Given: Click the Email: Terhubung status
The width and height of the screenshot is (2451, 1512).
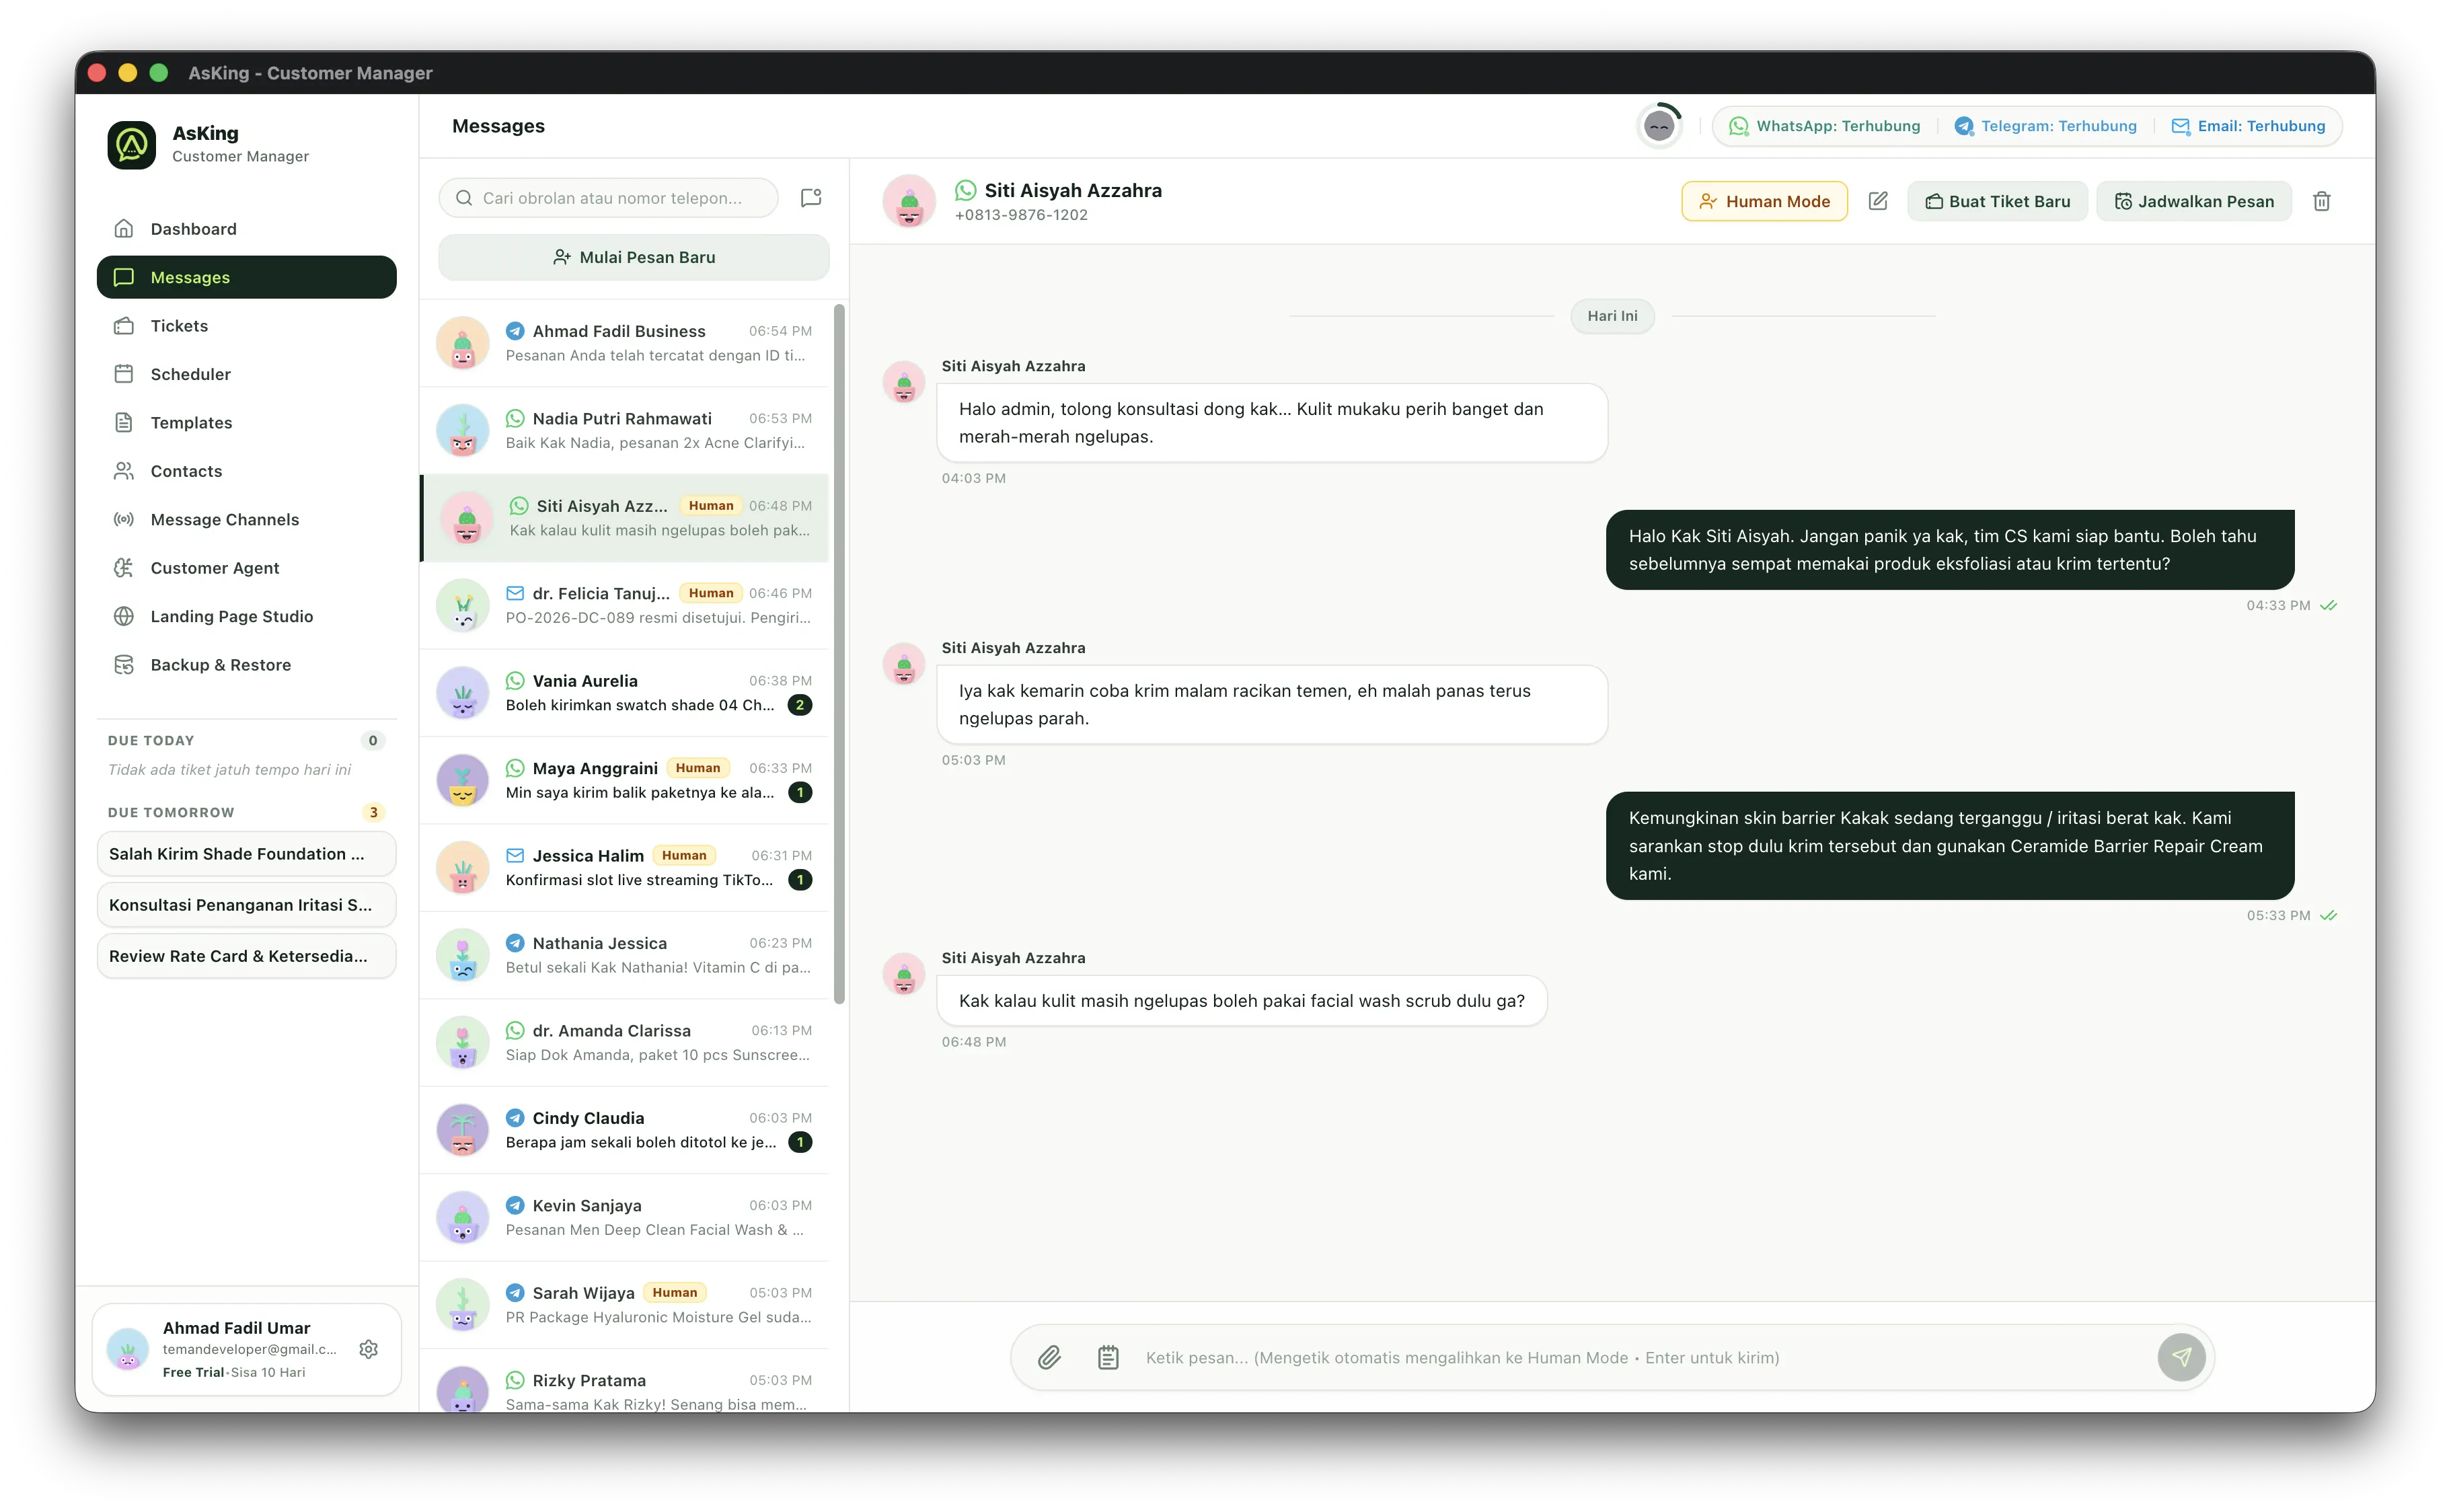Looking at the screenshot, I should (x=2247, y=126).
